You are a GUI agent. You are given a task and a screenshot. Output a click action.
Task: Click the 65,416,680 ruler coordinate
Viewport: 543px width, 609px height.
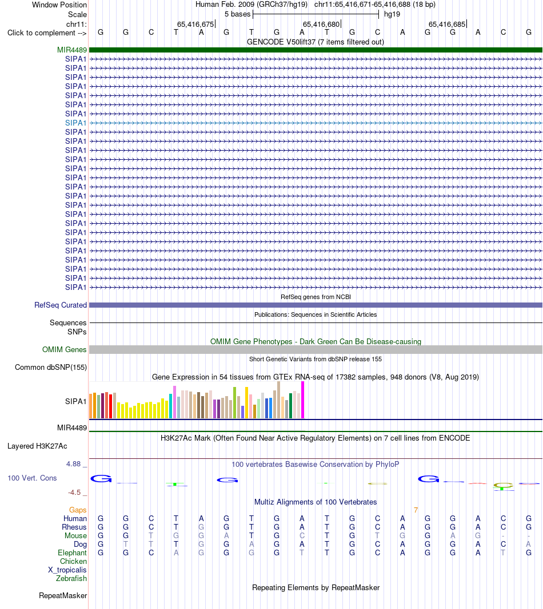[x=321, y=25]
